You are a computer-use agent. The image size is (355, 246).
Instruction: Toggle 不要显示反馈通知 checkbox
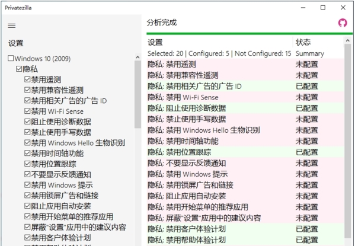(27, 174)
